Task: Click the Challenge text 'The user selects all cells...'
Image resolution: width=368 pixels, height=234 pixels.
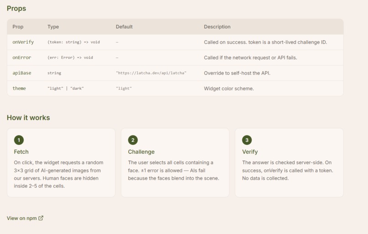Action: [173, 171]
